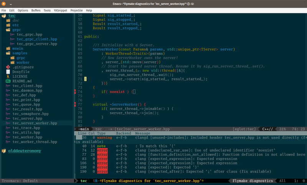Click header icon beside tec_server.hpp
Image resolution: width=307 pixels, height=185 pixels.
[x=8, y=118]
